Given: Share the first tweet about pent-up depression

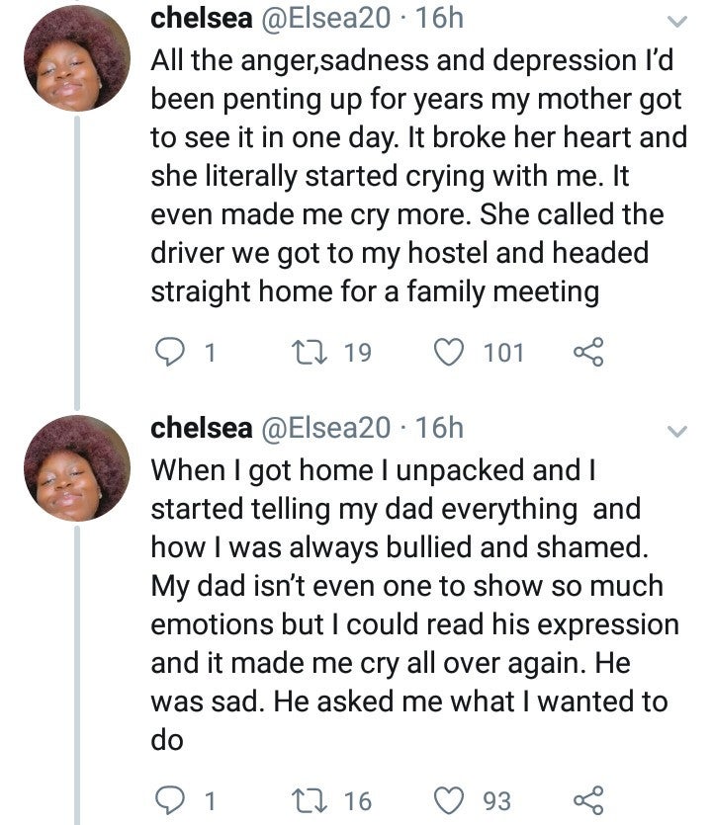Looking at the screenshot, I should coord(588,353).
